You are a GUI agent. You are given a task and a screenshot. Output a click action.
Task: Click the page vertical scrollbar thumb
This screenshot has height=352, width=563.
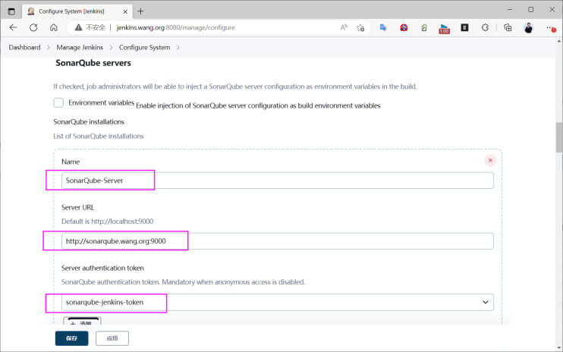pos(559,137)
